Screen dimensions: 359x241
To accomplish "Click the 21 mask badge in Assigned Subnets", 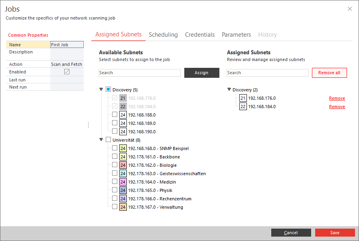I will point(243,98).
